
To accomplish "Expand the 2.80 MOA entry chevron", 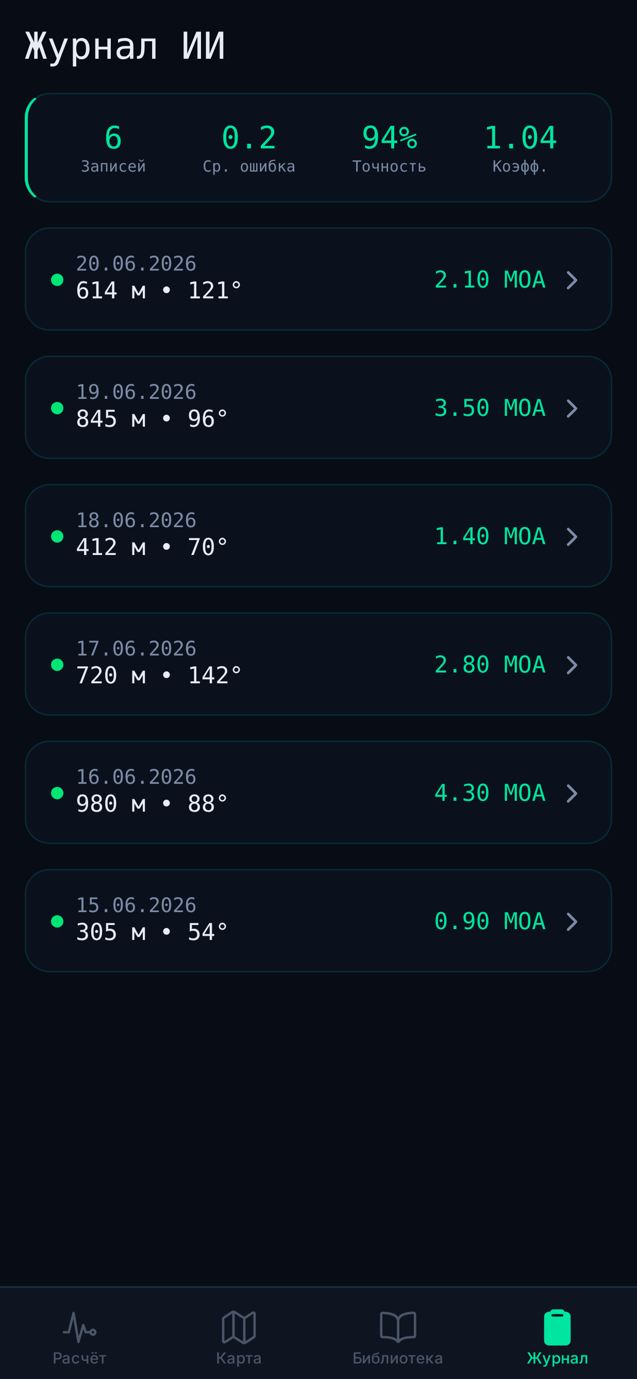I will tap(572, 665).
